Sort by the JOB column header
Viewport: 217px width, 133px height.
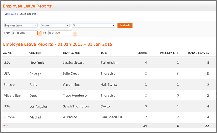click(x=104, y=53)
